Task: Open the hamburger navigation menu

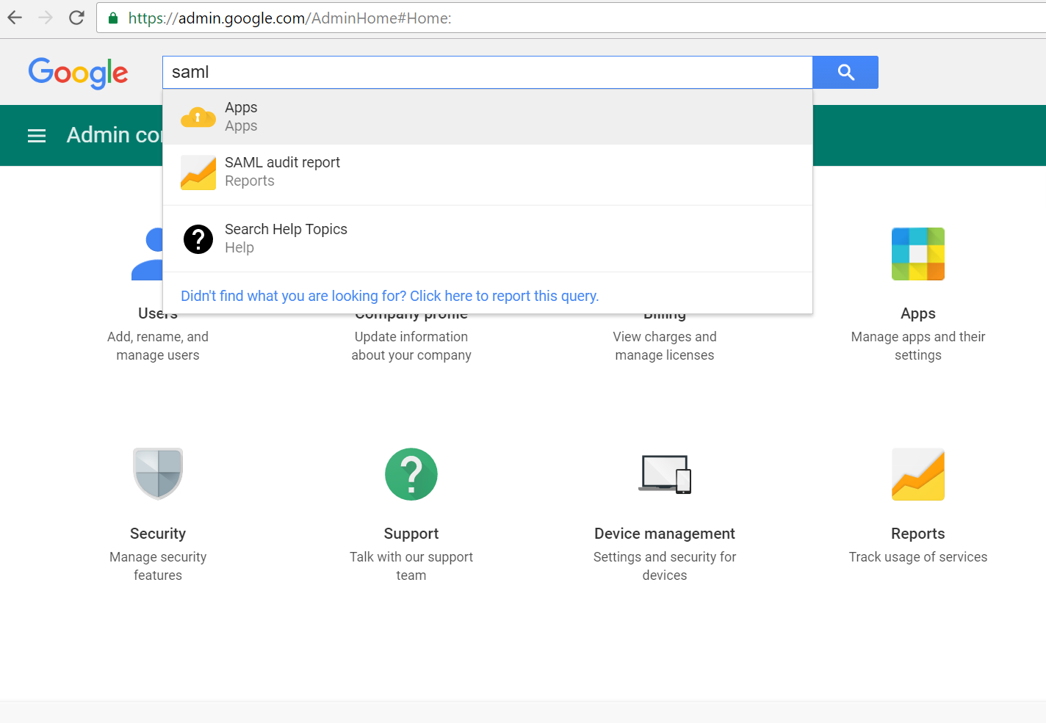Action: coord(37,135)
